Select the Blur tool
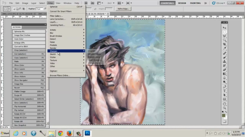This screenshot has width=245, height=137. point(225,78)
